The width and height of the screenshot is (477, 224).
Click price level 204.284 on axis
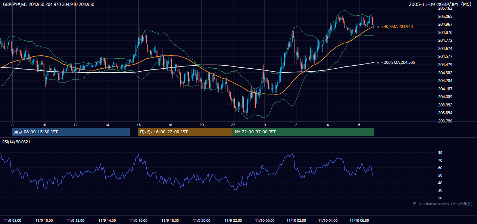pyautogui.click(x=445, y=81)
